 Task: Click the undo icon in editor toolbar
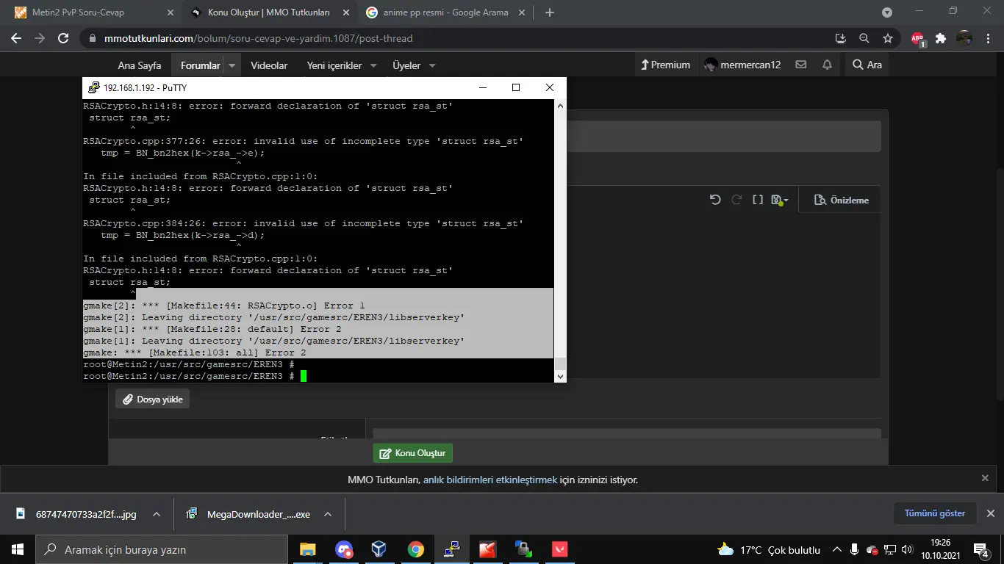(714, 200)
